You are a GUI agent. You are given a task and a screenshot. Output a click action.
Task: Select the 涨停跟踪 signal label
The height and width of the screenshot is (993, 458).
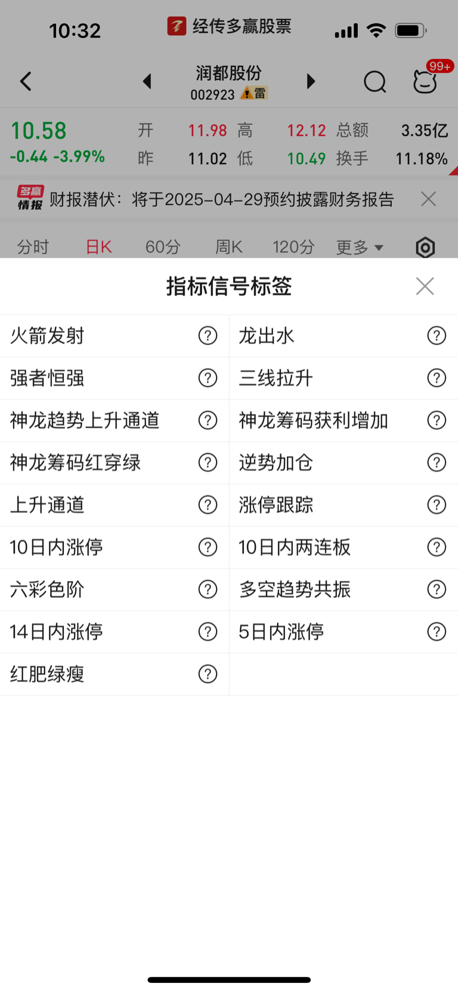[x=276, y=505]
